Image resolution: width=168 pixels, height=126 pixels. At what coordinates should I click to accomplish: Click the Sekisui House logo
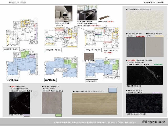pyautogui.click(x=154, y=122)
